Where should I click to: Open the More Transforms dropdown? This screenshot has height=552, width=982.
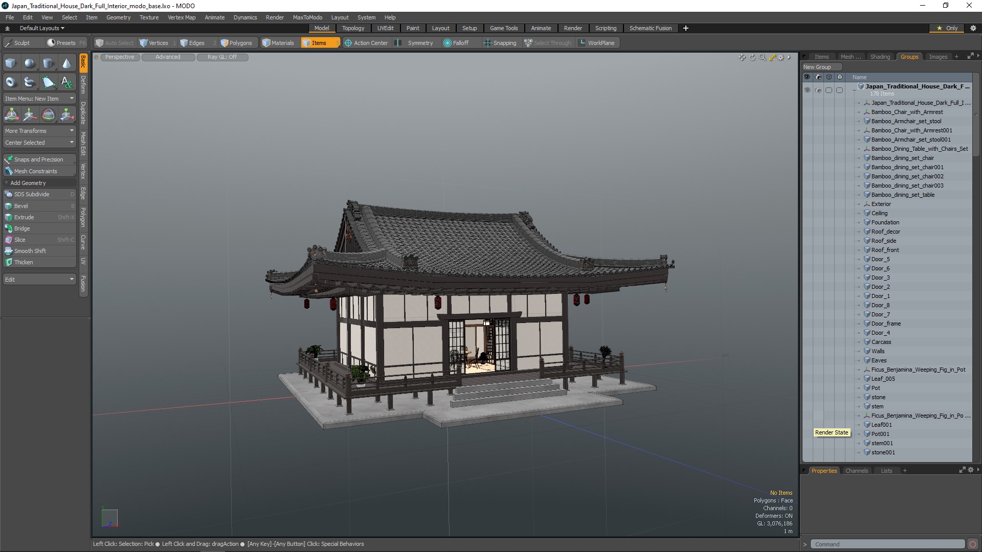(x=39, y=131)
